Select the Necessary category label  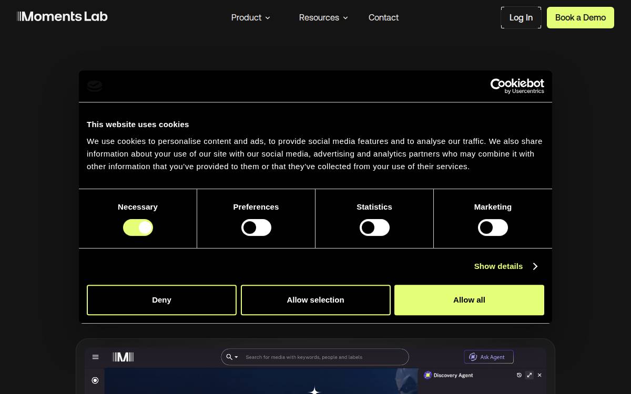point(138,207)
